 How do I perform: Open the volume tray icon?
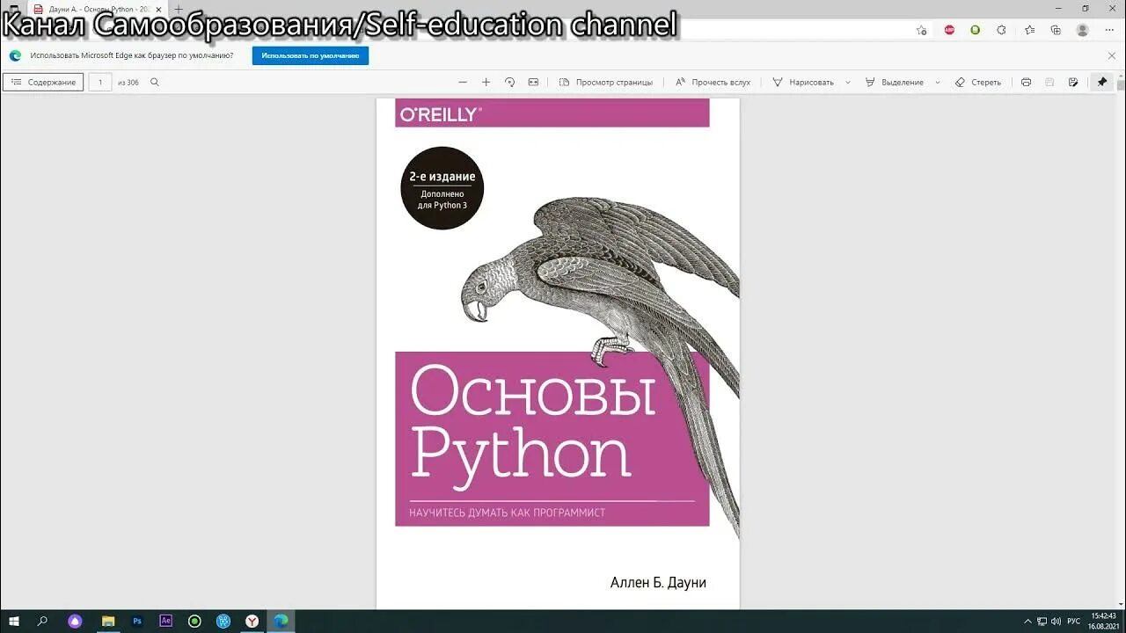pyautogui.click(x=1056, y=622)
